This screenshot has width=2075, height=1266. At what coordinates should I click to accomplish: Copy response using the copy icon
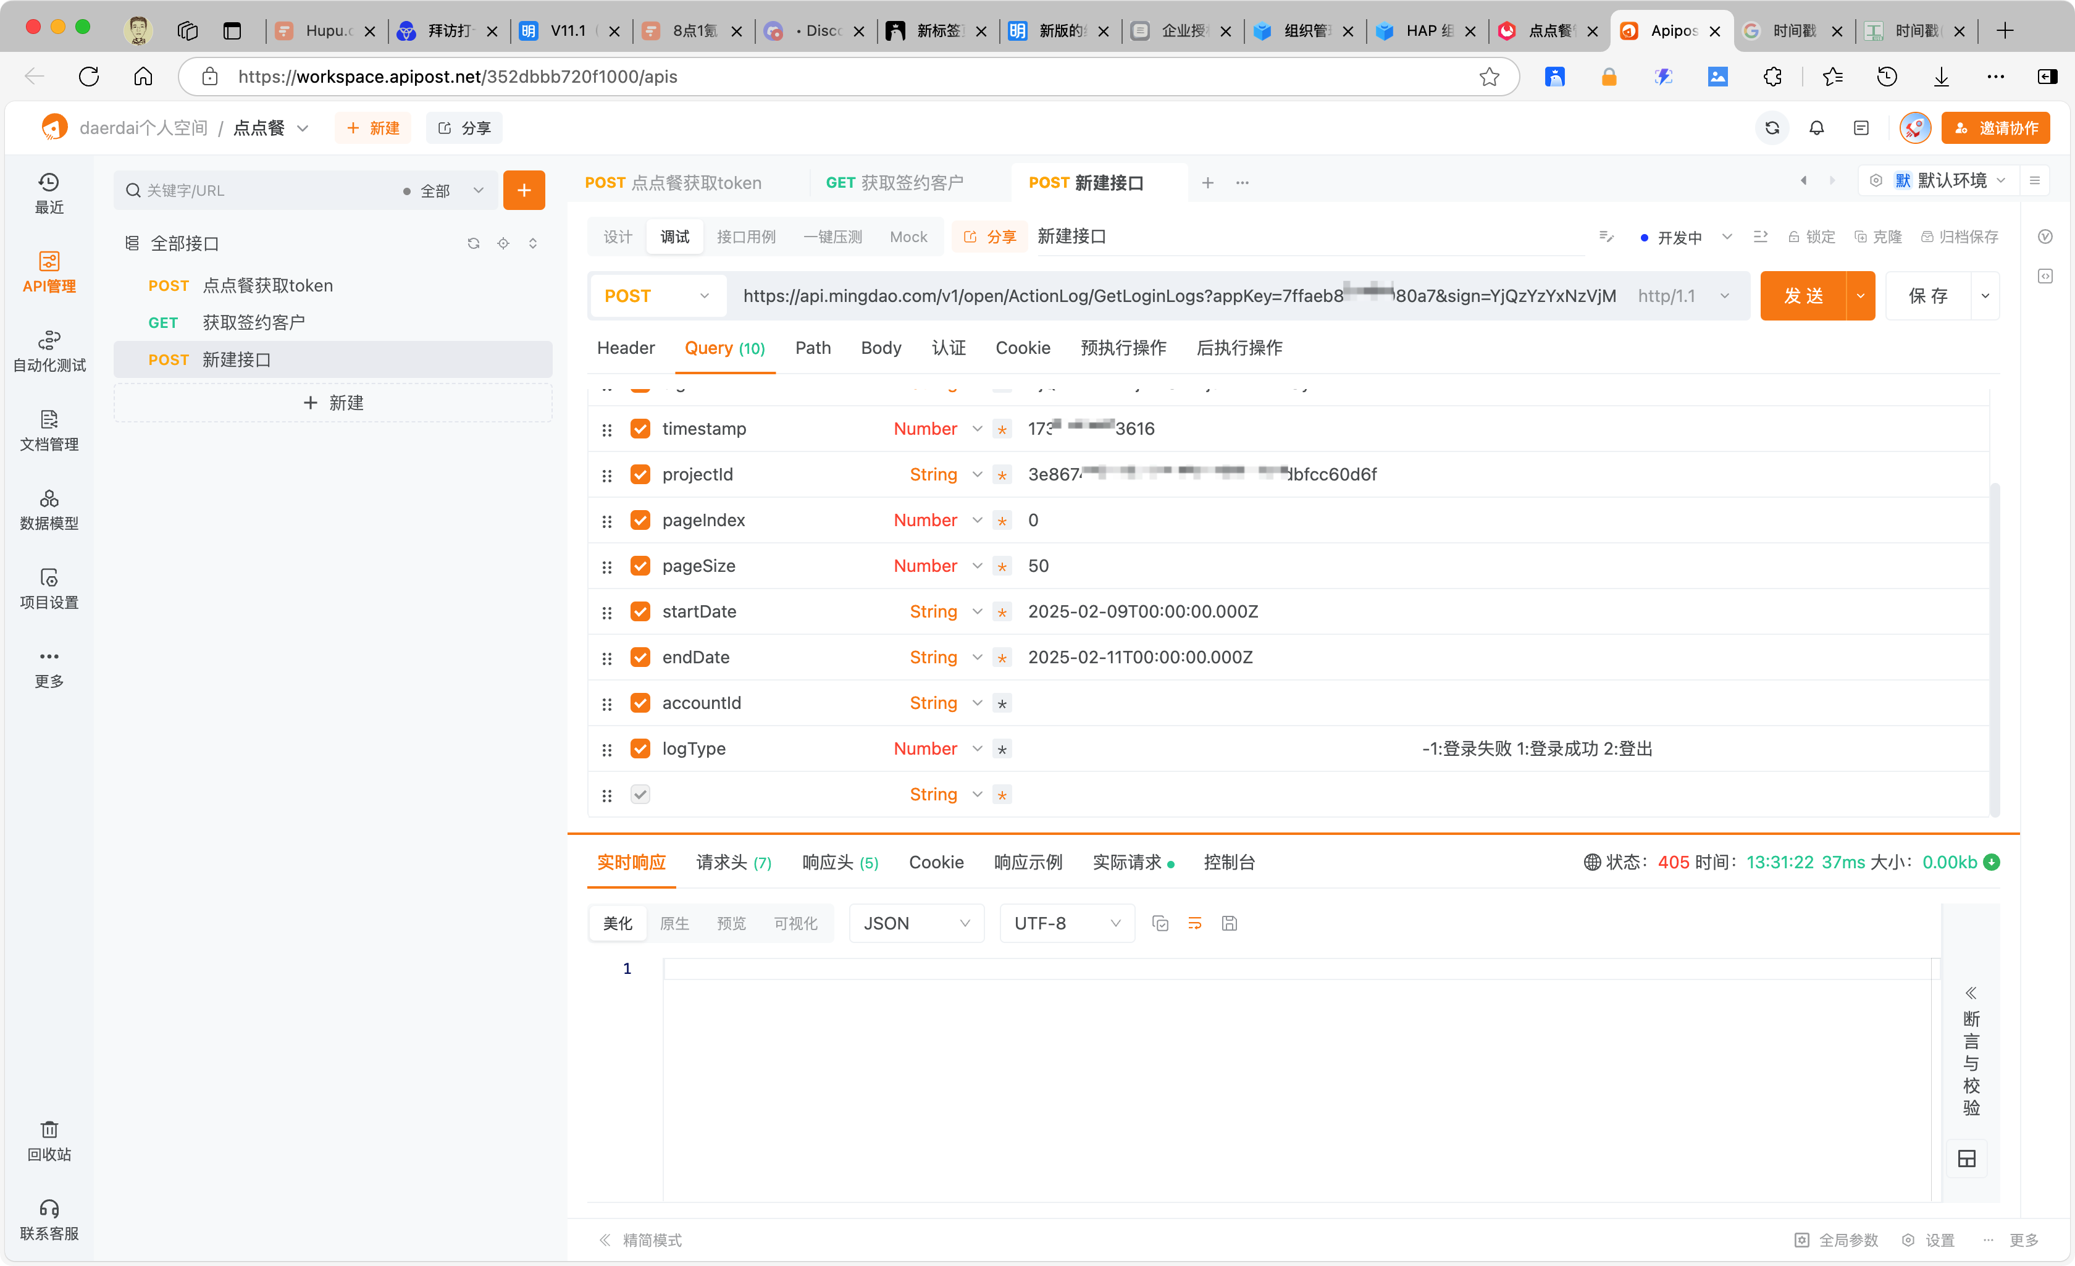(x=1160, y=923)
